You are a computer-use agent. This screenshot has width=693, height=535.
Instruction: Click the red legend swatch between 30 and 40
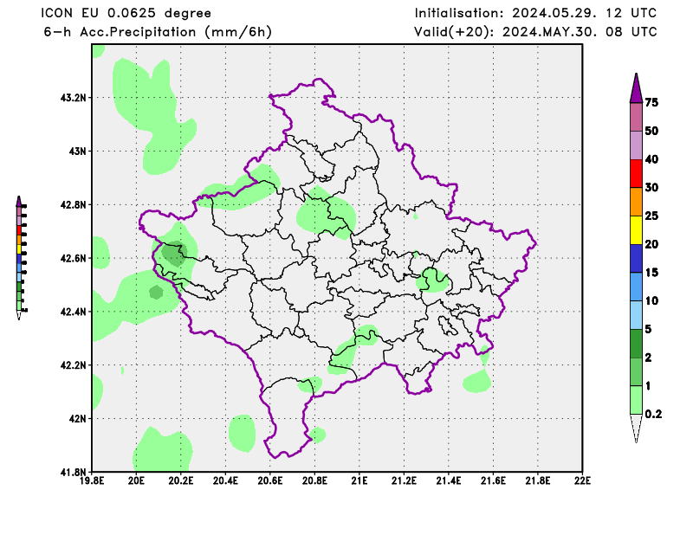pyautogui.click(x=636, y=174)
